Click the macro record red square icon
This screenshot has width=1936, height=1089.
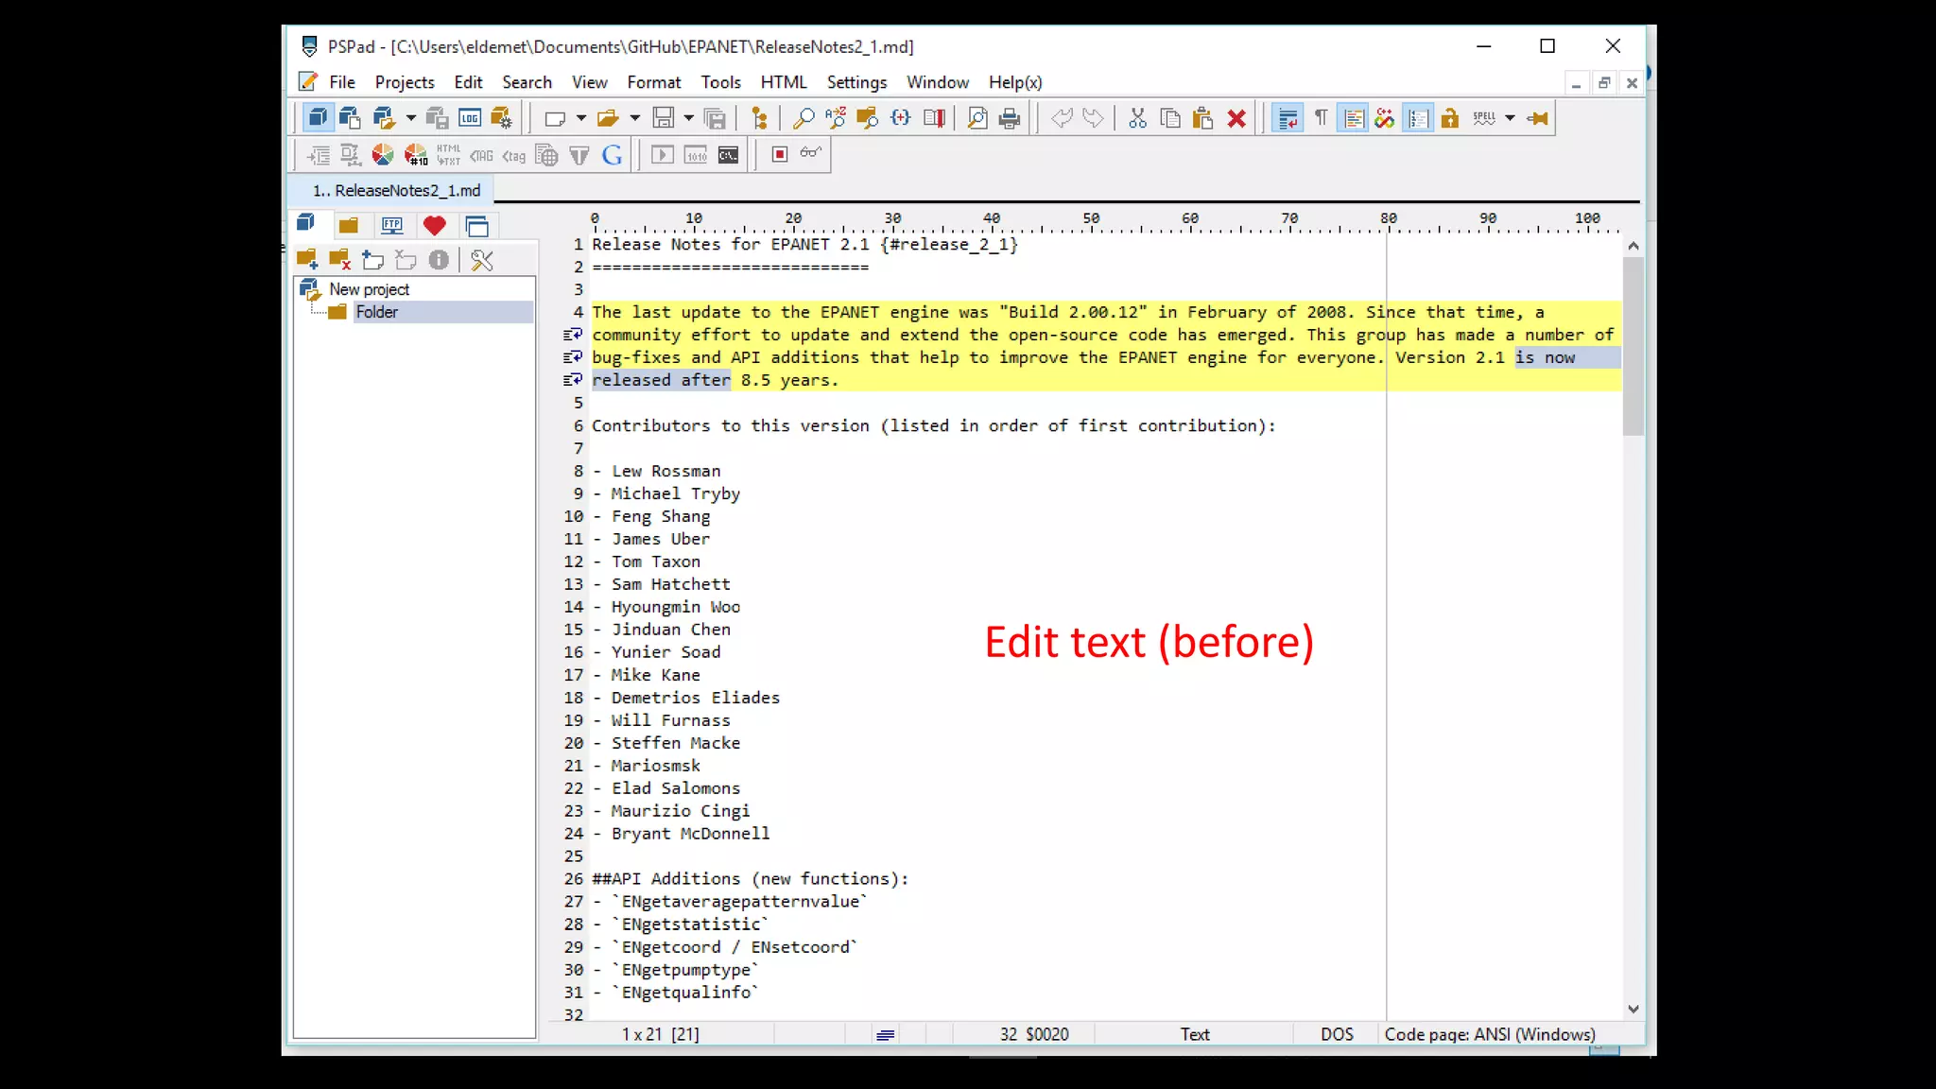pos(780,154)
